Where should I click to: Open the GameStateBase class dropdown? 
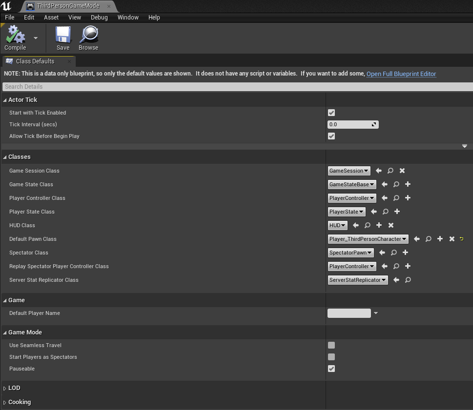[352, 184]
